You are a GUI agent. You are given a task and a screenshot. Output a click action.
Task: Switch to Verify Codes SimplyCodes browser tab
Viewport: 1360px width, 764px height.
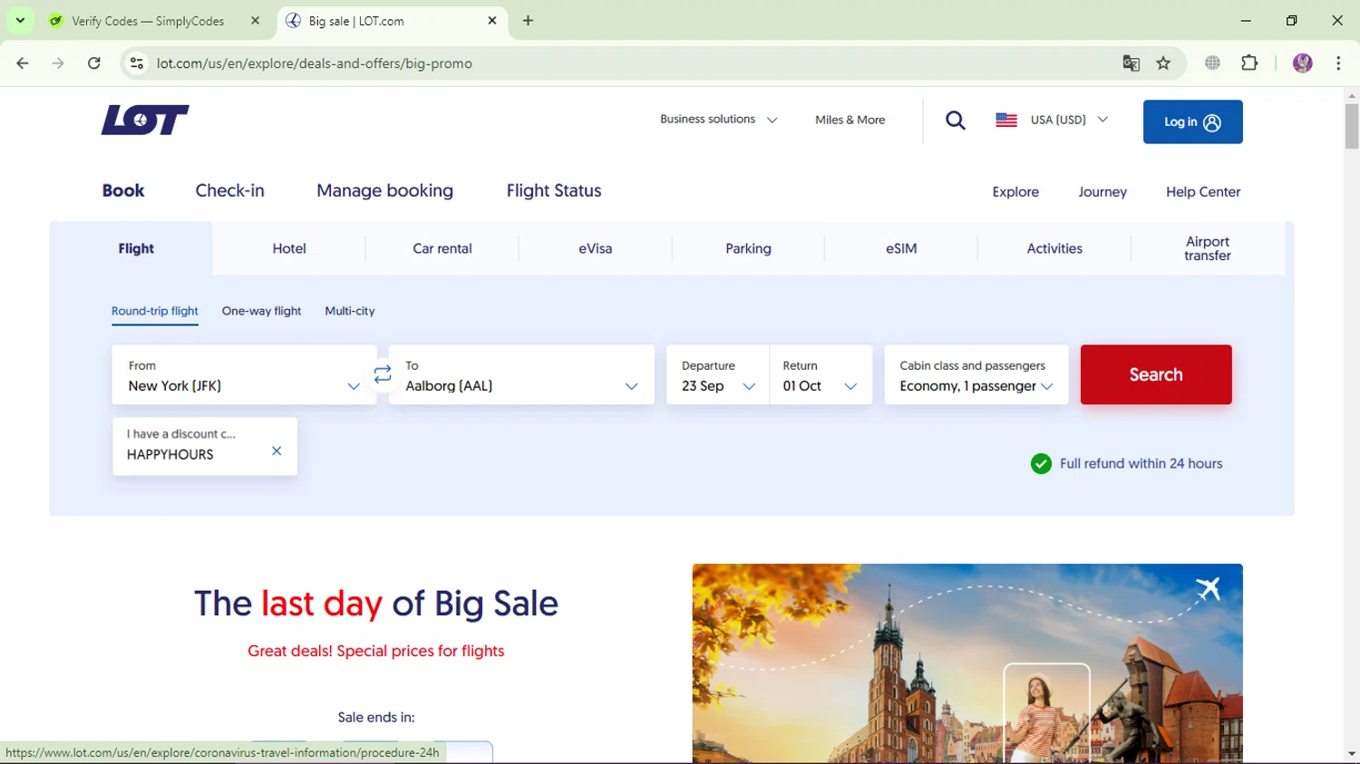pos(156,21)
